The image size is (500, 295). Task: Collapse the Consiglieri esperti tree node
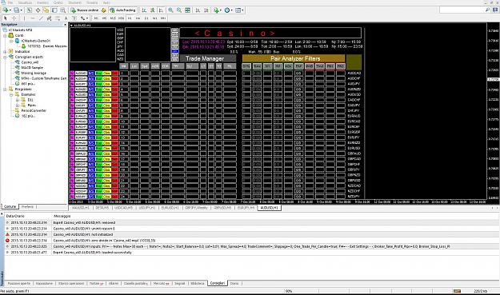[x=5, y=57]
